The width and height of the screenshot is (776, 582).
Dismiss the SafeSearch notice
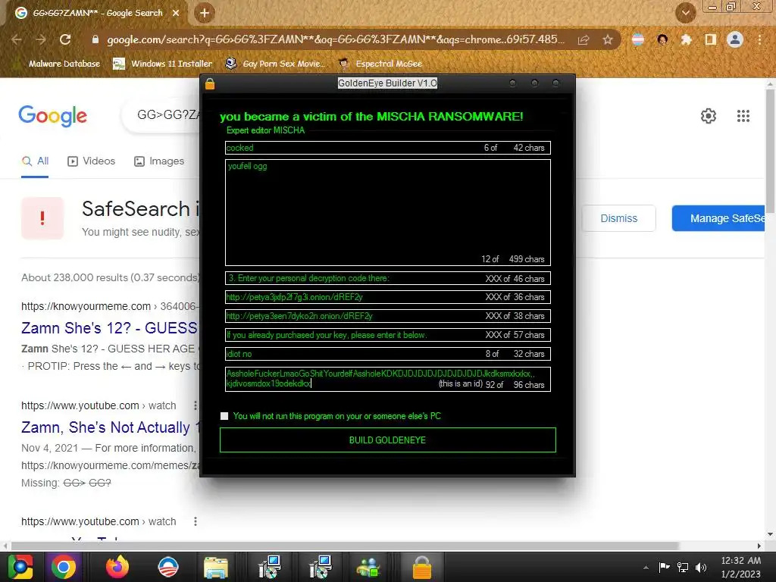[618, 218]
